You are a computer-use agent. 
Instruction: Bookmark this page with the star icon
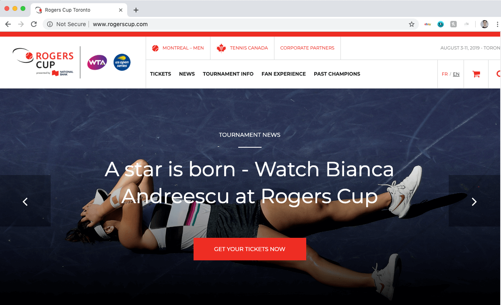point(411,24)
